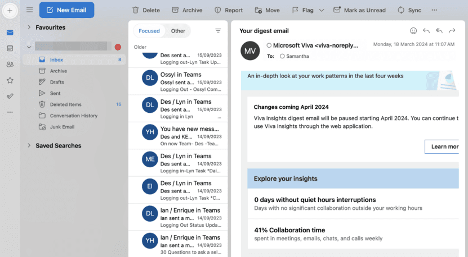
Task: Open Logging Out Status Upda... email
Action: pyautogui.click(x=178, y=217)
